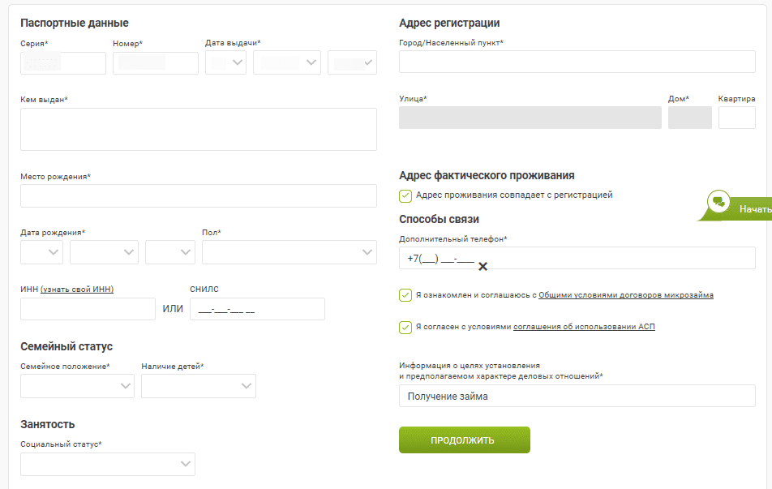Click the ПРОДОЛЖИТЬ button

465,440
